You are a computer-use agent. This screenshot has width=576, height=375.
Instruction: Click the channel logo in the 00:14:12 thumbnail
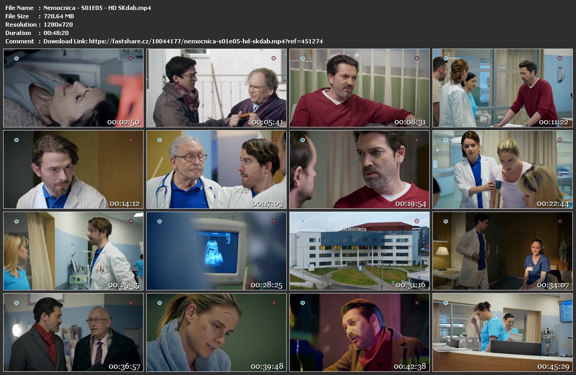point(16,140)
